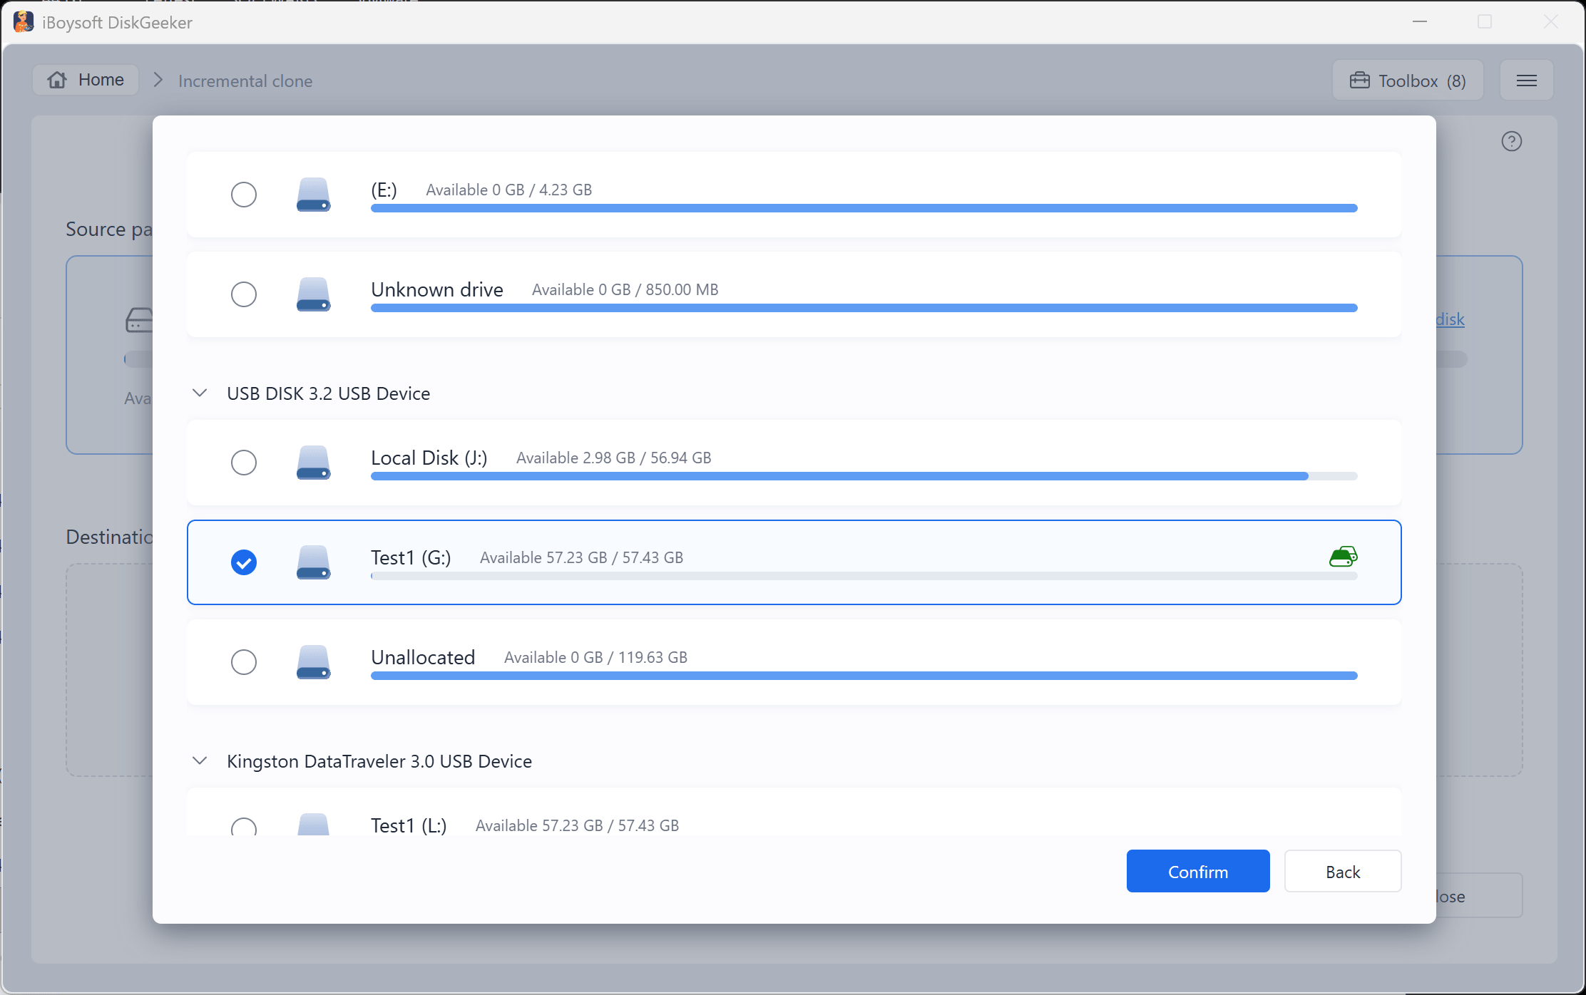Image resolution: width=1586 pixels, height=995 pixels.
Task: Click the 'Available 0 GB / 850.00 MB' text
Action: [x=625, y=289]
